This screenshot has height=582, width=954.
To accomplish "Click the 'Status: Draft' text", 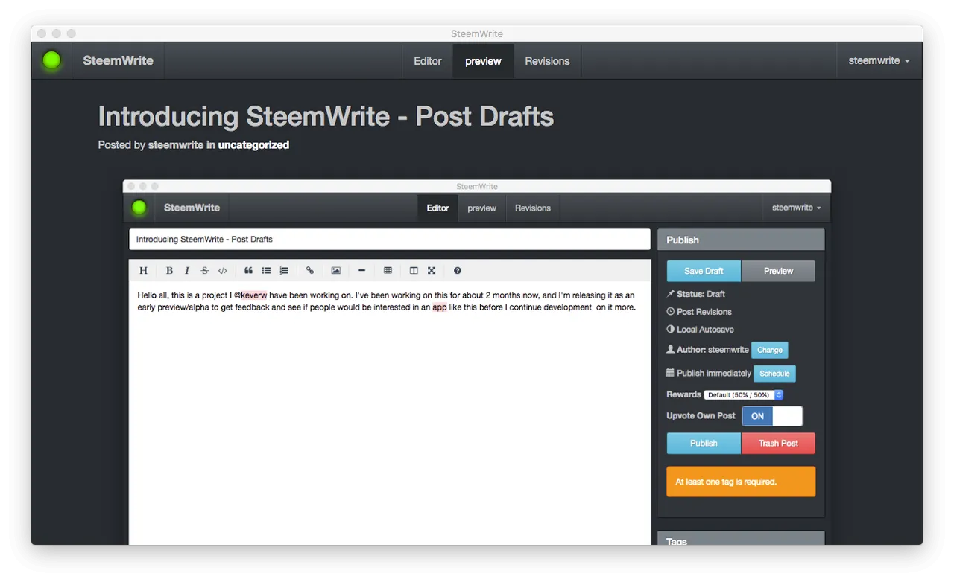I will (x=701, y=294).
